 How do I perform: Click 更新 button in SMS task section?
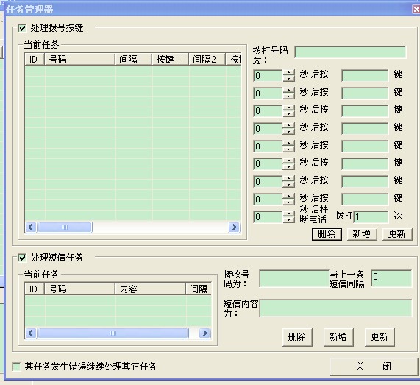point(380,337)
